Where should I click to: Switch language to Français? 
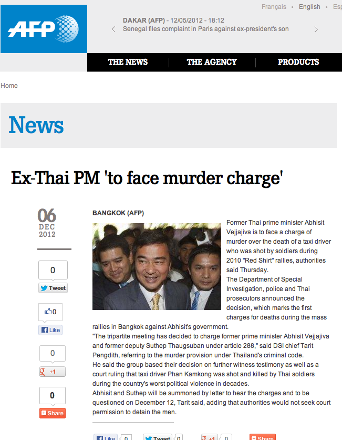274,7
